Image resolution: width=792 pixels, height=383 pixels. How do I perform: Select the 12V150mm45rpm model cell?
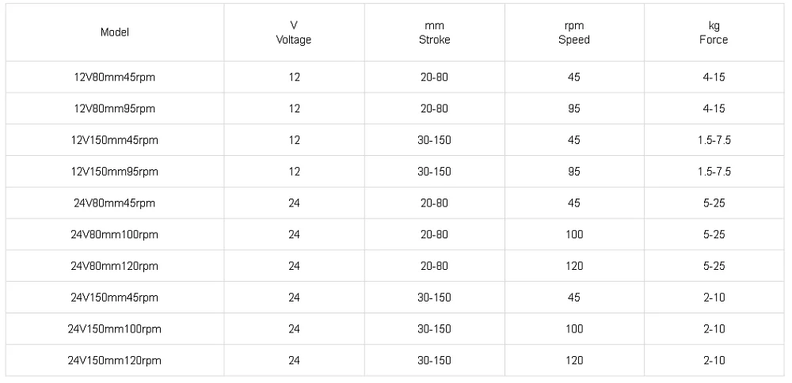tap(115, 140)
